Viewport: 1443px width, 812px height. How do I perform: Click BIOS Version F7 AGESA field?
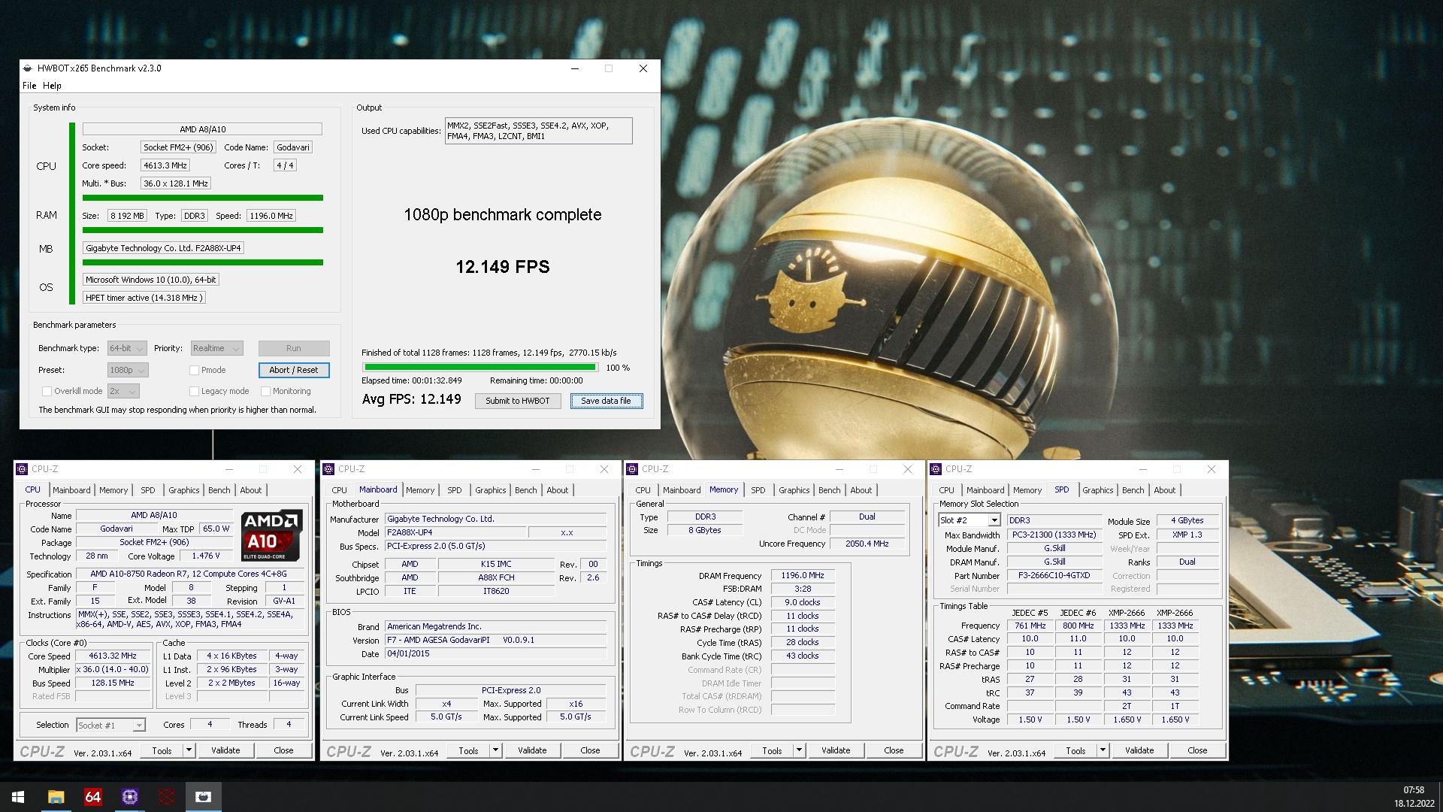pyautogui.click(x=495, y=640)
